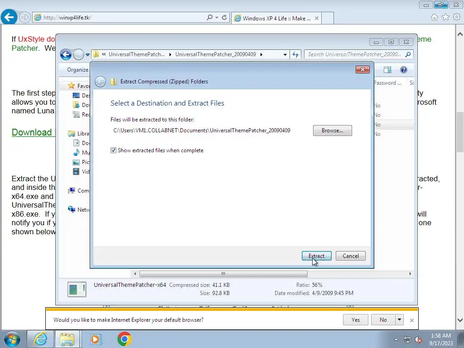
Task: Open IE Tools gear menu
Action: (x=457, y=17)
